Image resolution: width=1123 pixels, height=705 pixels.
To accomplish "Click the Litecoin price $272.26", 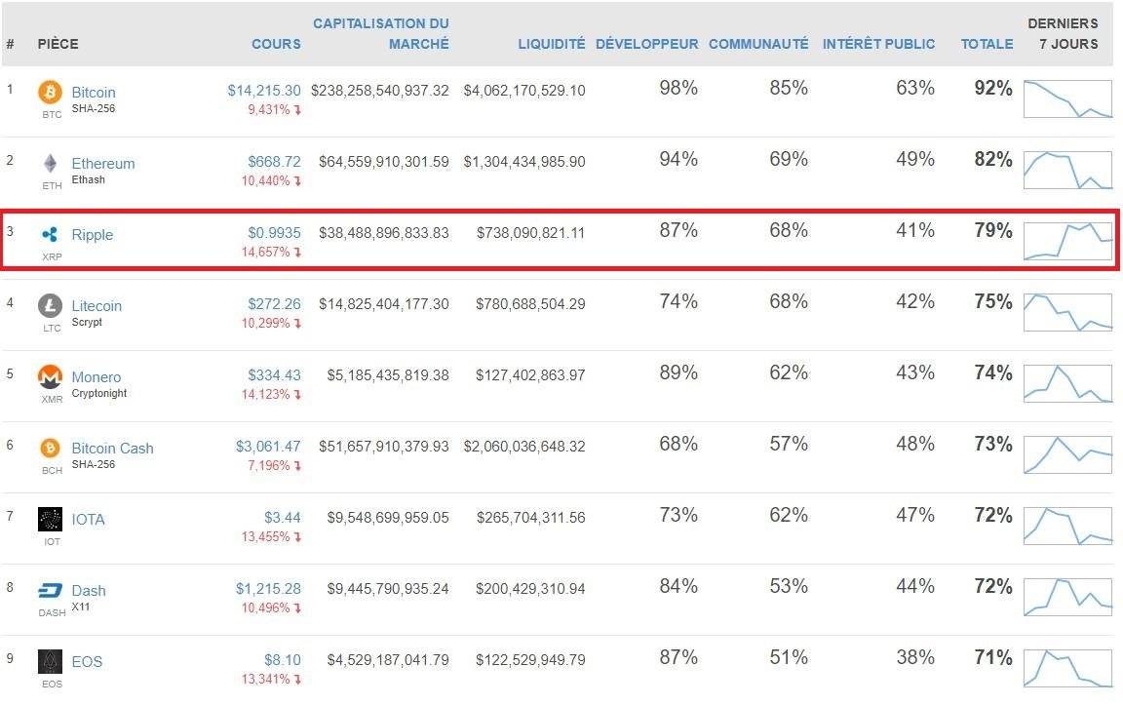I will coord(274,304).
